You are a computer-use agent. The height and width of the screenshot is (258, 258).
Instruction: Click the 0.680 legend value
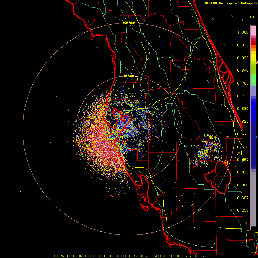tap(243, 109)
